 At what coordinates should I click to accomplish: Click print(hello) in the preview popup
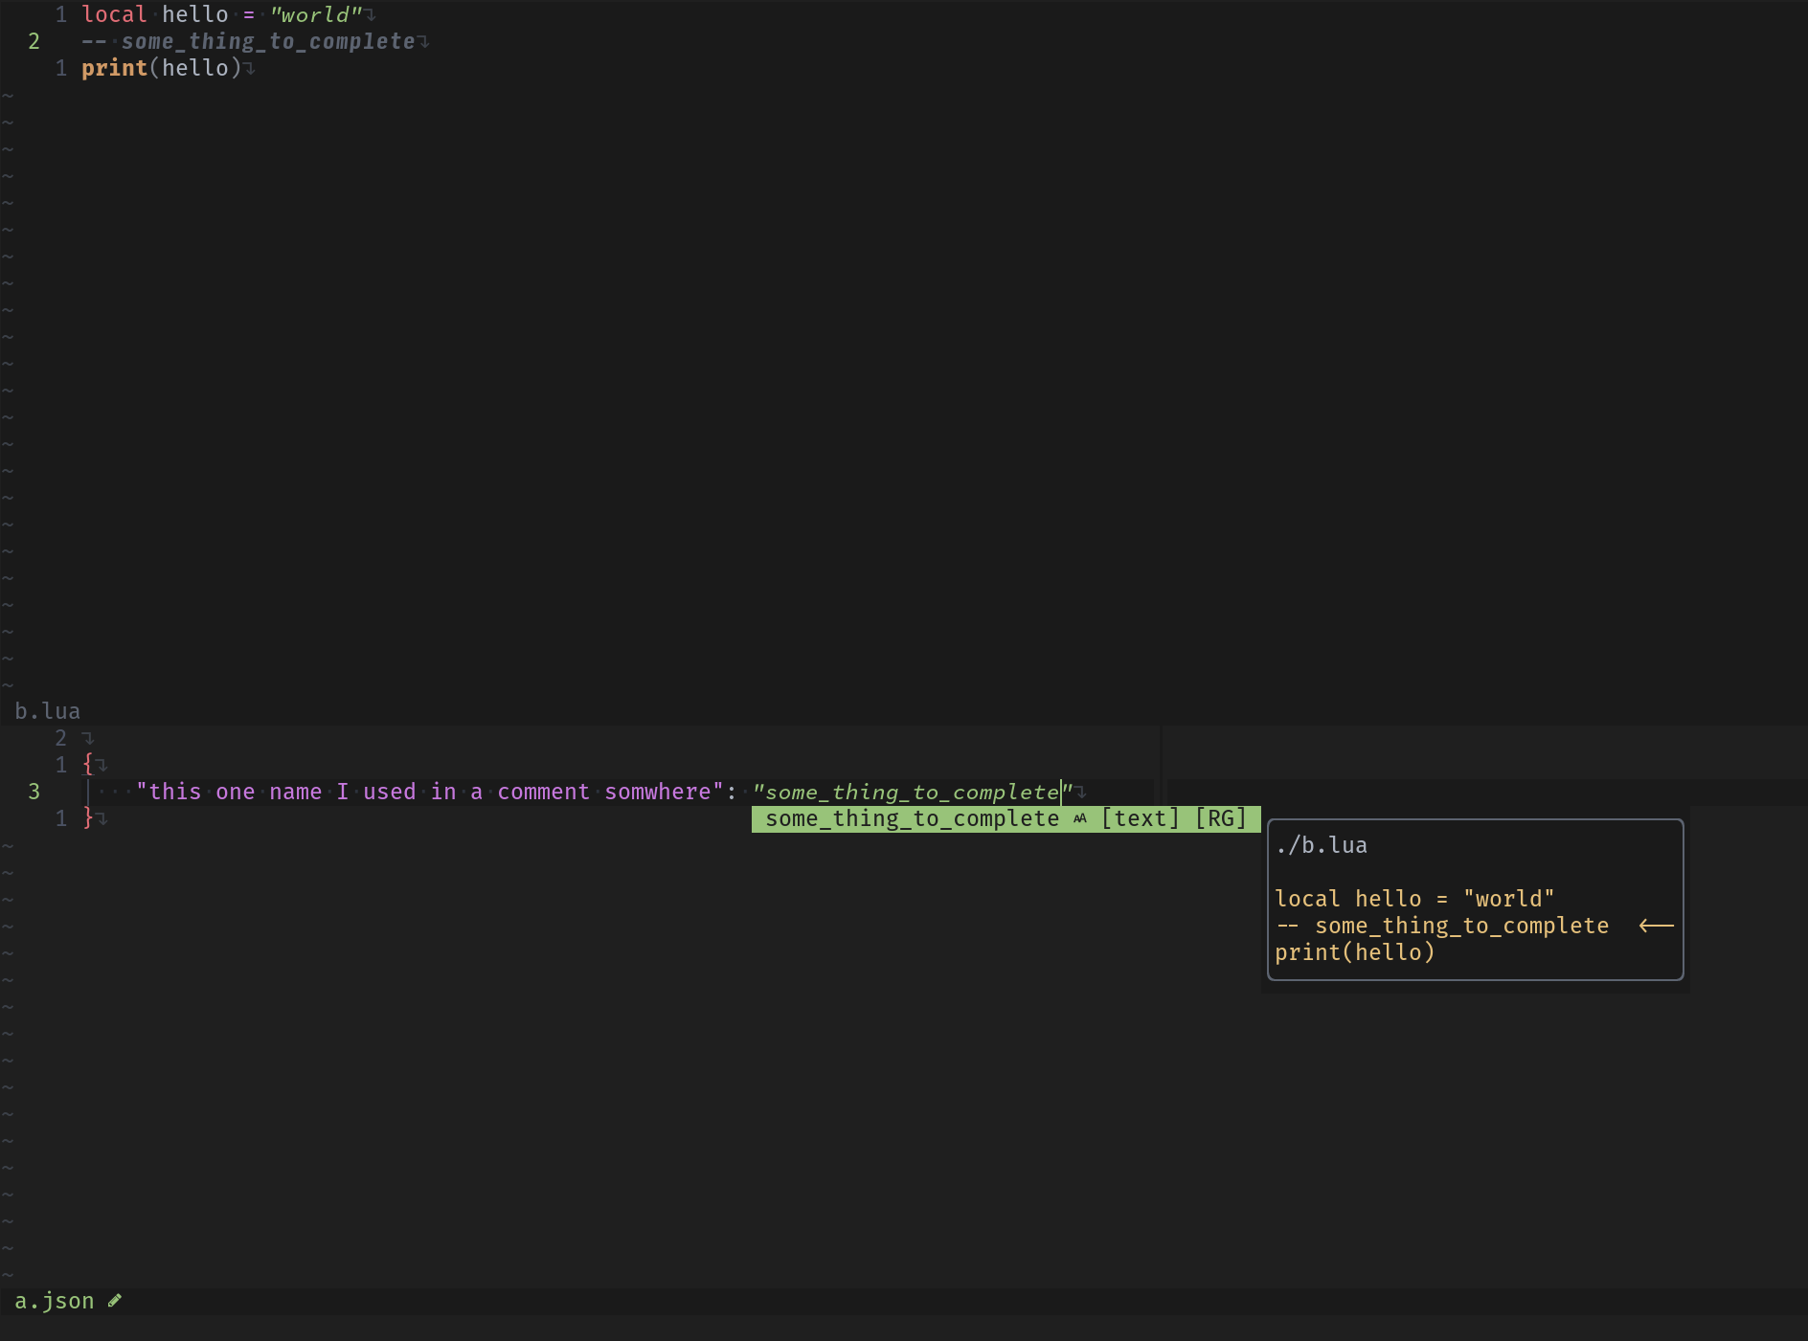(1355, 952)
